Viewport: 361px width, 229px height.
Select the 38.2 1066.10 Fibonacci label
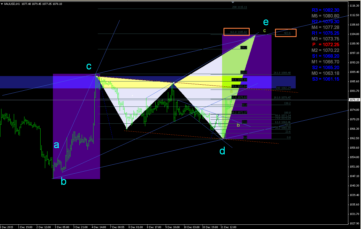pos(283,128)
